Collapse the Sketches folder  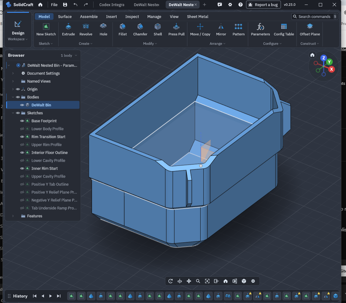pyautogui.click(x=13, y=113)
